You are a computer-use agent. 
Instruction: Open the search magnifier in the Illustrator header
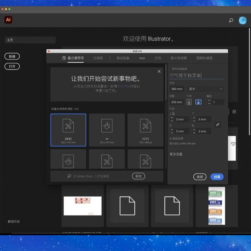(x=231, y=20)
